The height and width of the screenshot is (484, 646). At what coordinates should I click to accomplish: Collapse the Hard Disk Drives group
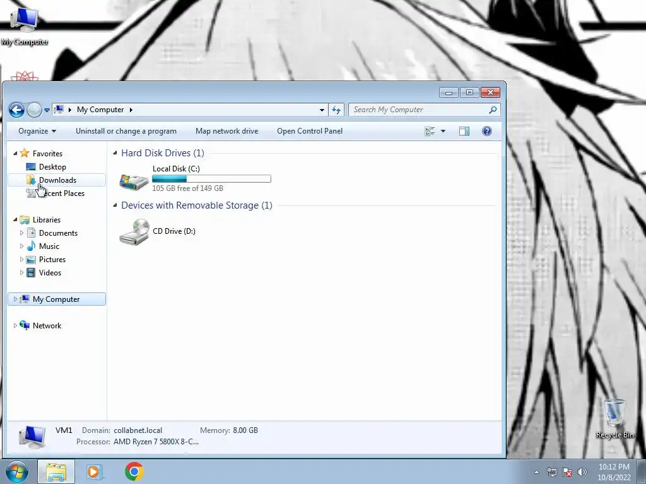(115, 153)
